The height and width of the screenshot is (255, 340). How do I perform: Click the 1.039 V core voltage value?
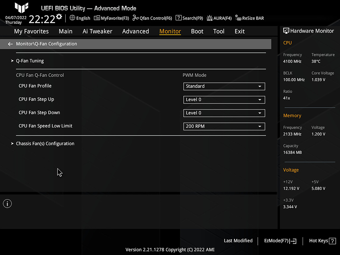coord(318,80)
